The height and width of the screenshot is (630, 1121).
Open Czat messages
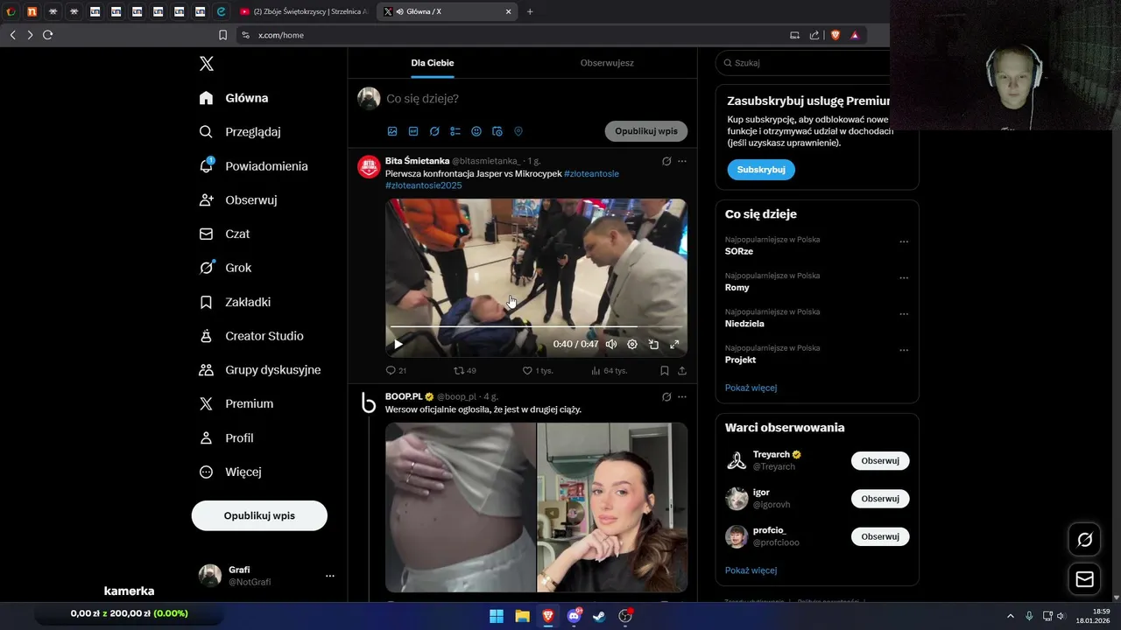point(225,234)
